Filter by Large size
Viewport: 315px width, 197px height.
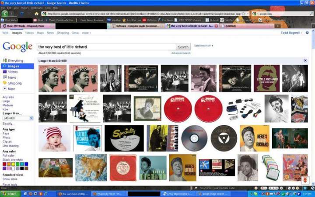(6, 101)
